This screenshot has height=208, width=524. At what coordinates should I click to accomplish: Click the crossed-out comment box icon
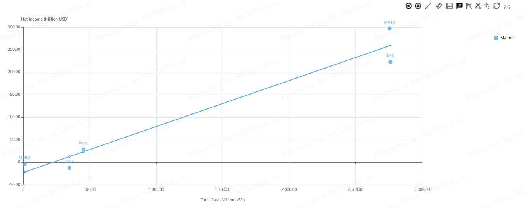pyautogui.click(x=469, y=6)
